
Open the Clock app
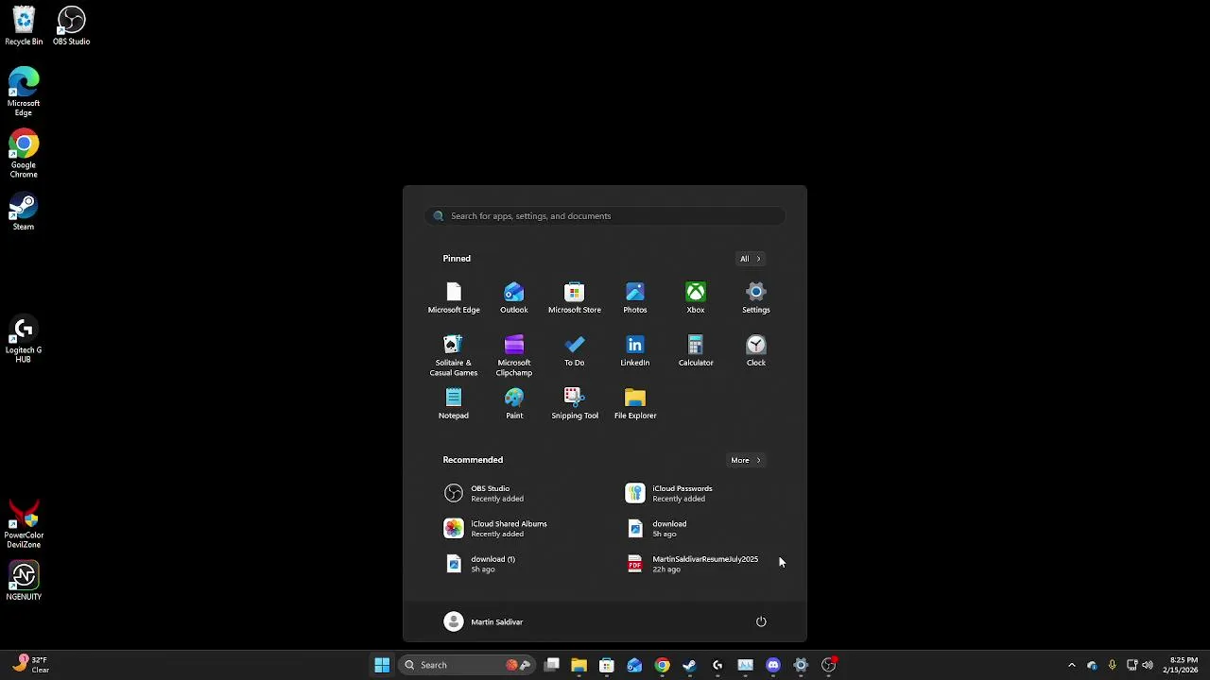click(x=756, y=351)
